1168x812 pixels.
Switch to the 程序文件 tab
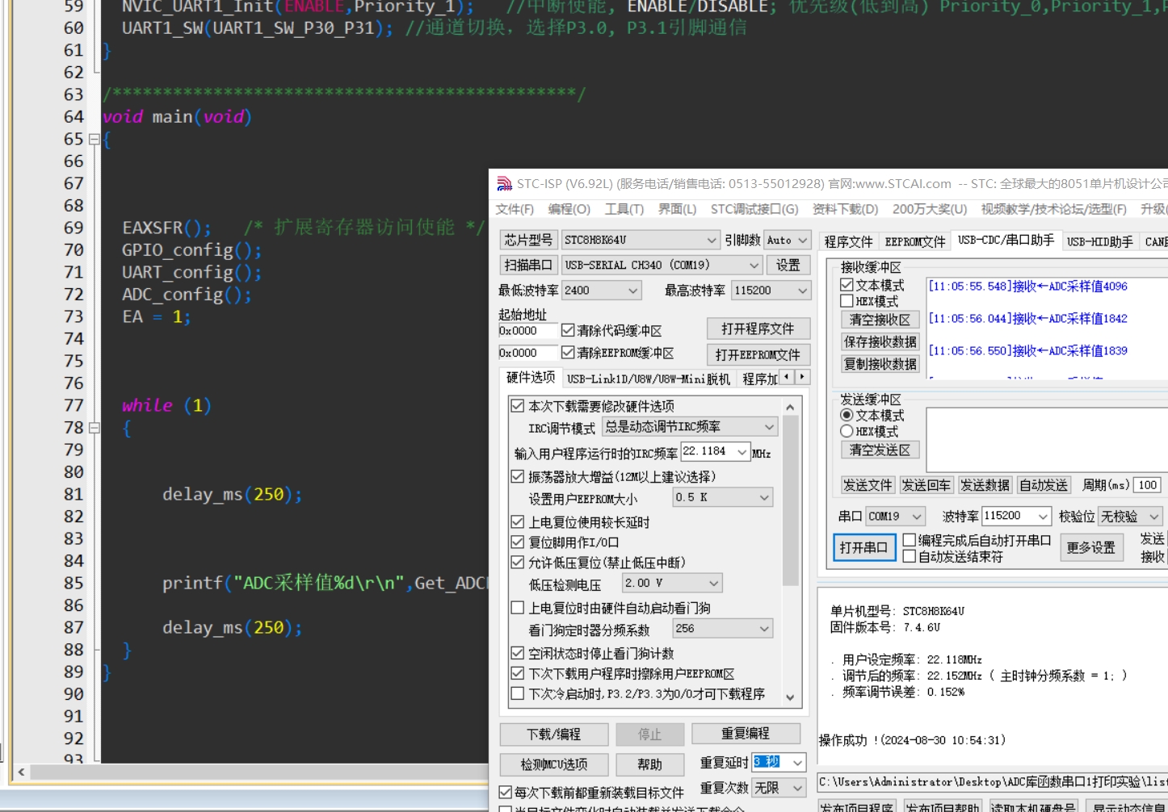click(x=848, y=241)
